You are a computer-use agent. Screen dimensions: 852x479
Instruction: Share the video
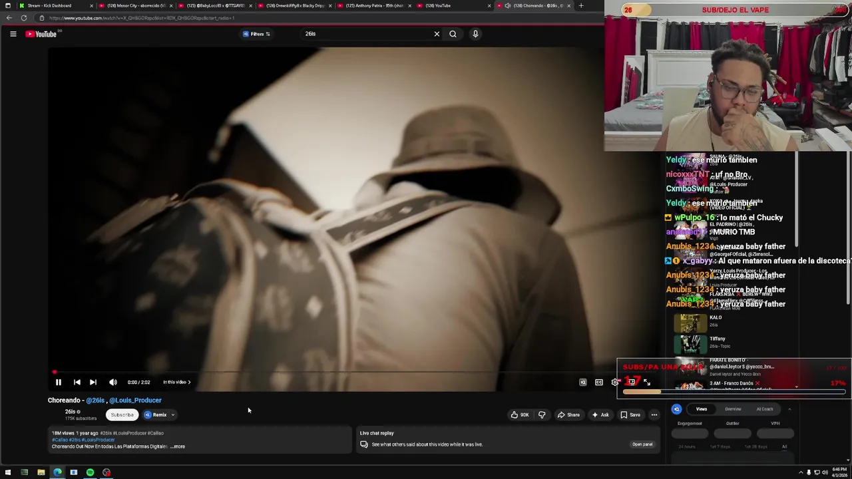tap(568, 414)
